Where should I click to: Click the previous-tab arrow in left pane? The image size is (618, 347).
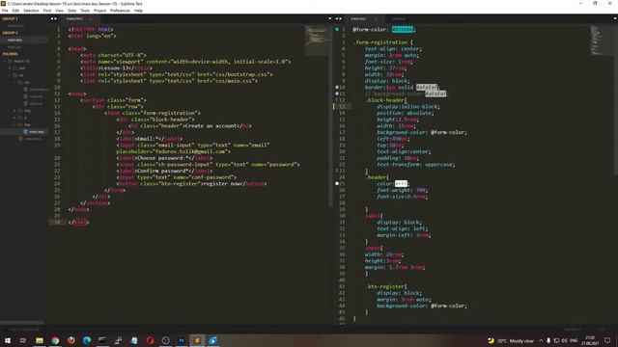[51, 18]
